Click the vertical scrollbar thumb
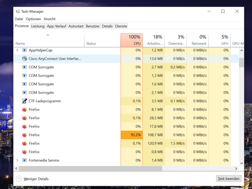Screen dimensions: 252x189 click(x=241, y=62)
